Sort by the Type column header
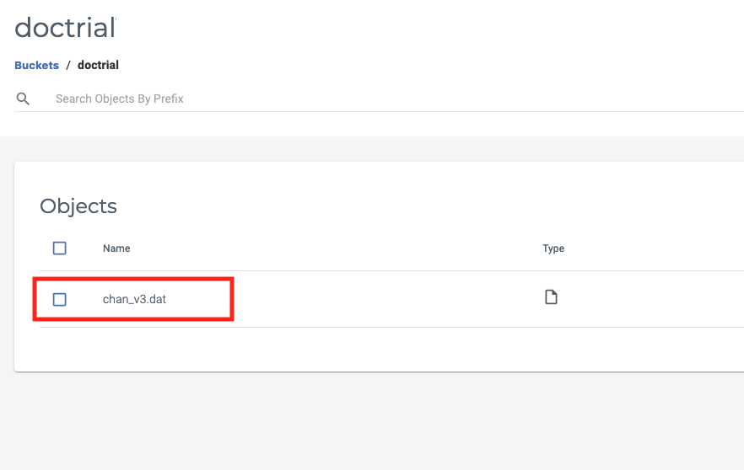Viewport: 744px width, 470px height. tap(553, 248)
